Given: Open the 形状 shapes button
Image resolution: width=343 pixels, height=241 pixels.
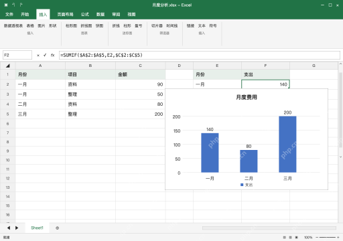Looking at the screenshot, I should (53, 26).
